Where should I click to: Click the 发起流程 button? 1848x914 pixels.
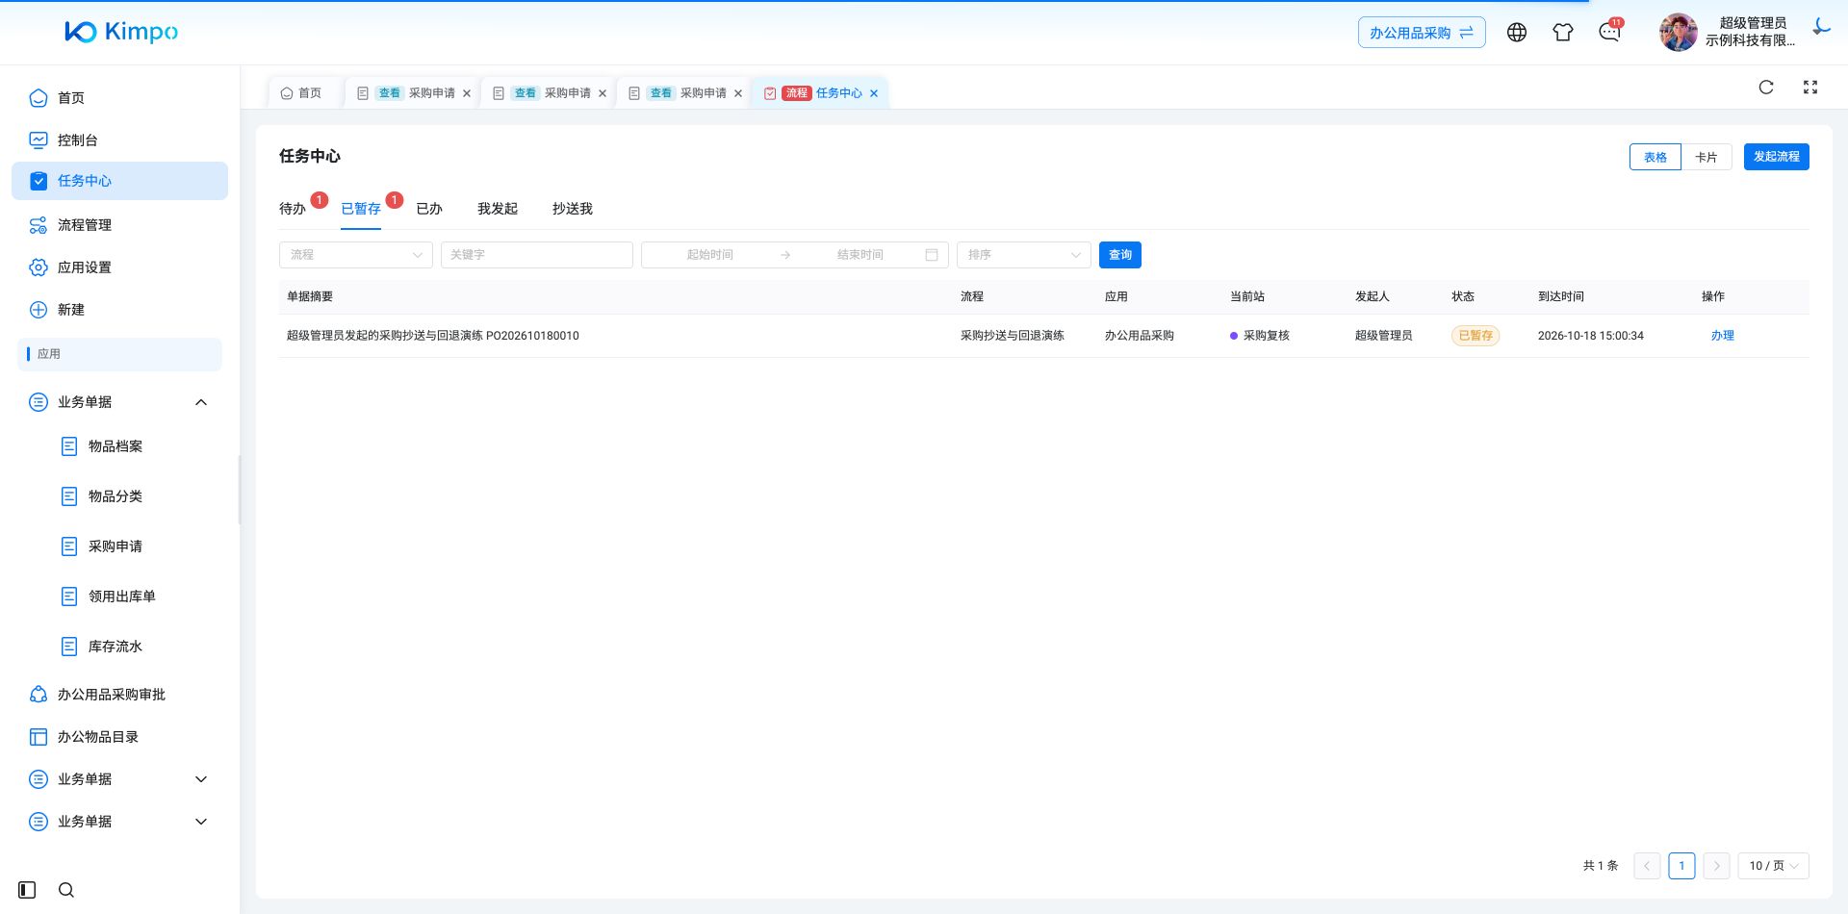tap(1777, 157)
